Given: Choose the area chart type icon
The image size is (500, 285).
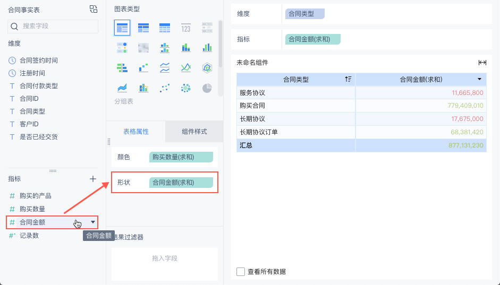Looking at the screenshot, I should (x=122, y=88).
